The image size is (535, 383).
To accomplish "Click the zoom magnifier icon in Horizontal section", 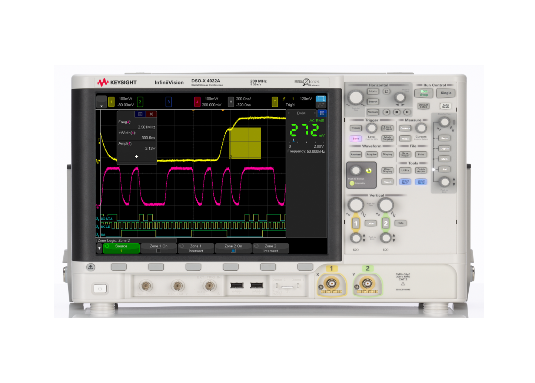I will point(386,91).
